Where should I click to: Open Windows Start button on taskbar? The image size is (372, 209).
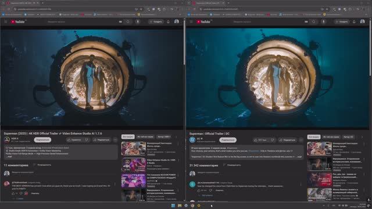tap(173, 206)
